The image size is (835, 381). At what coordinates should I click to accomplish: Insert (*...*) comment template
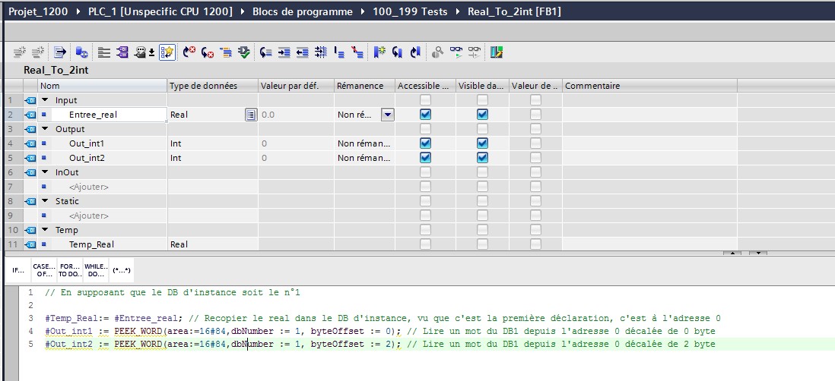tap(122, 270)
